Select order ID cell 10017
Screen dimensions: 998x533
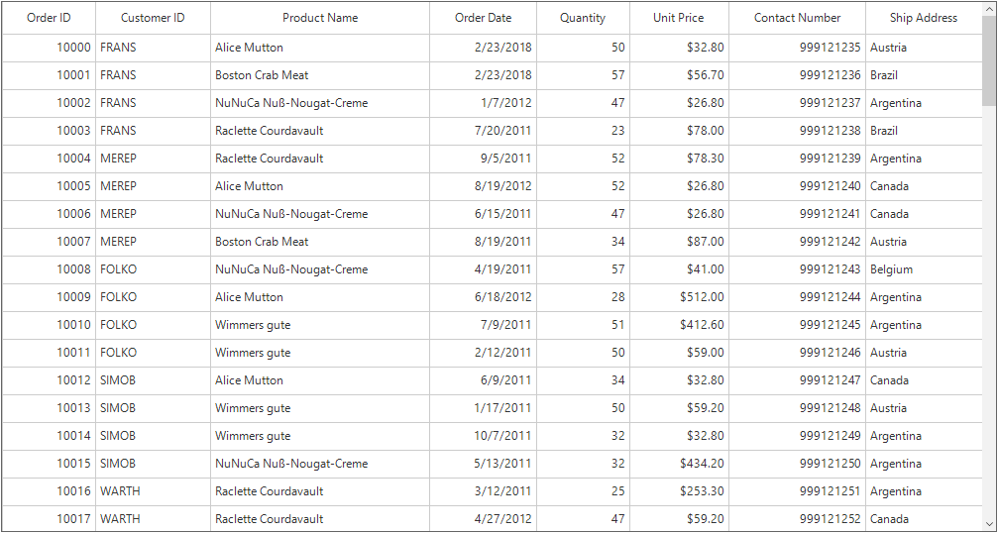[49, 519]
